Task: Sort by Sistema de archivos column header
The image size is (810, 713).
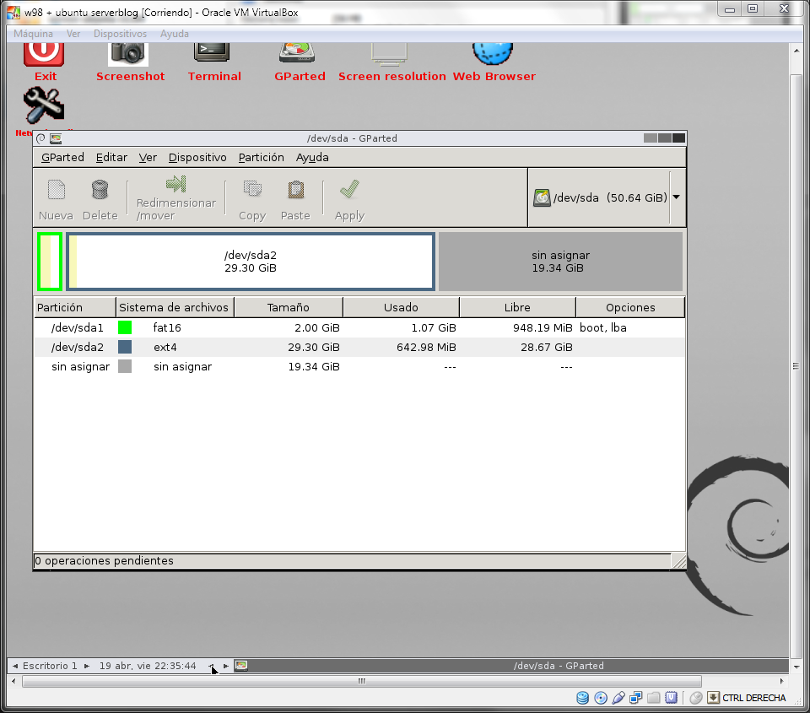Action: tap(175, 307)
